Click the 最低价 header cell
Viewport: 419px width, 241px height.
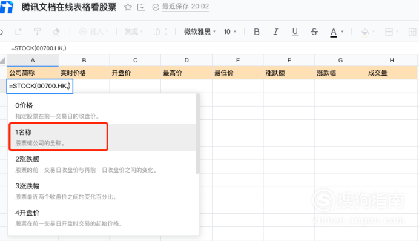pos(238,73)
